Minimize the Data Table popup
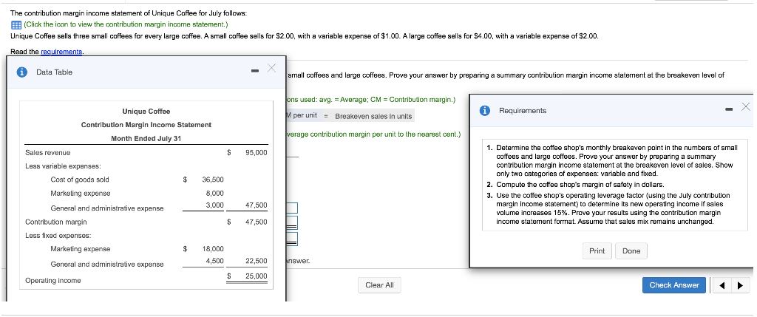 (255, 72)
